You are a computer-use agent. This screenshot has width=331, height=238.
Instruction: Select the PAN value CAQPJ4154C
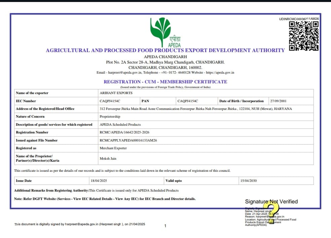pyautogui.click(x=188, y=101)
